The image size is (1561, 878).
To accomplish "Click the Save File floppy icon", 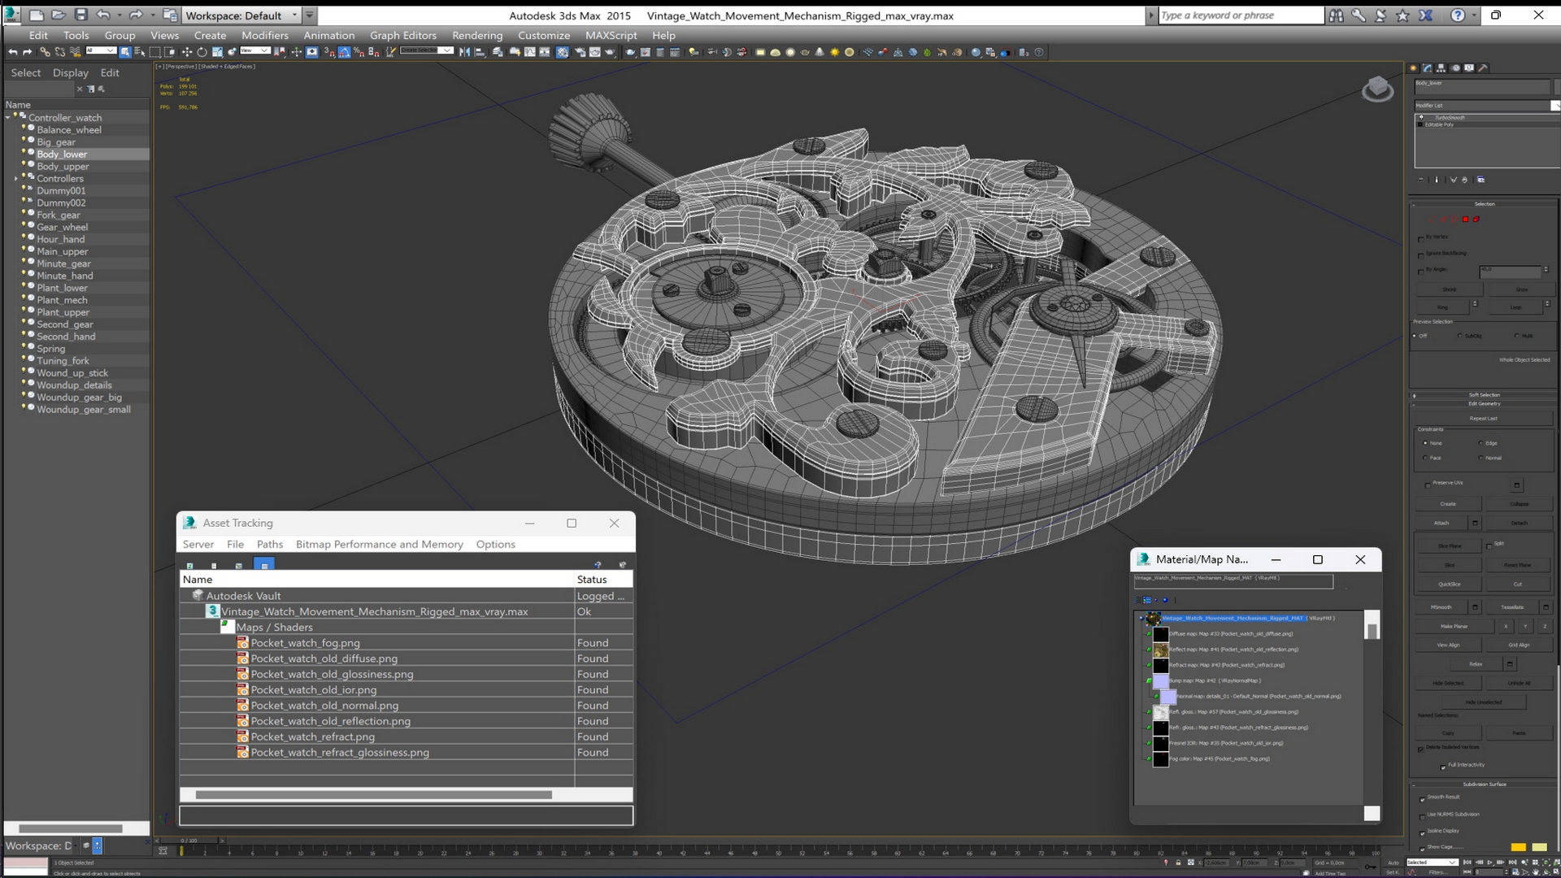I will point(80,15).
